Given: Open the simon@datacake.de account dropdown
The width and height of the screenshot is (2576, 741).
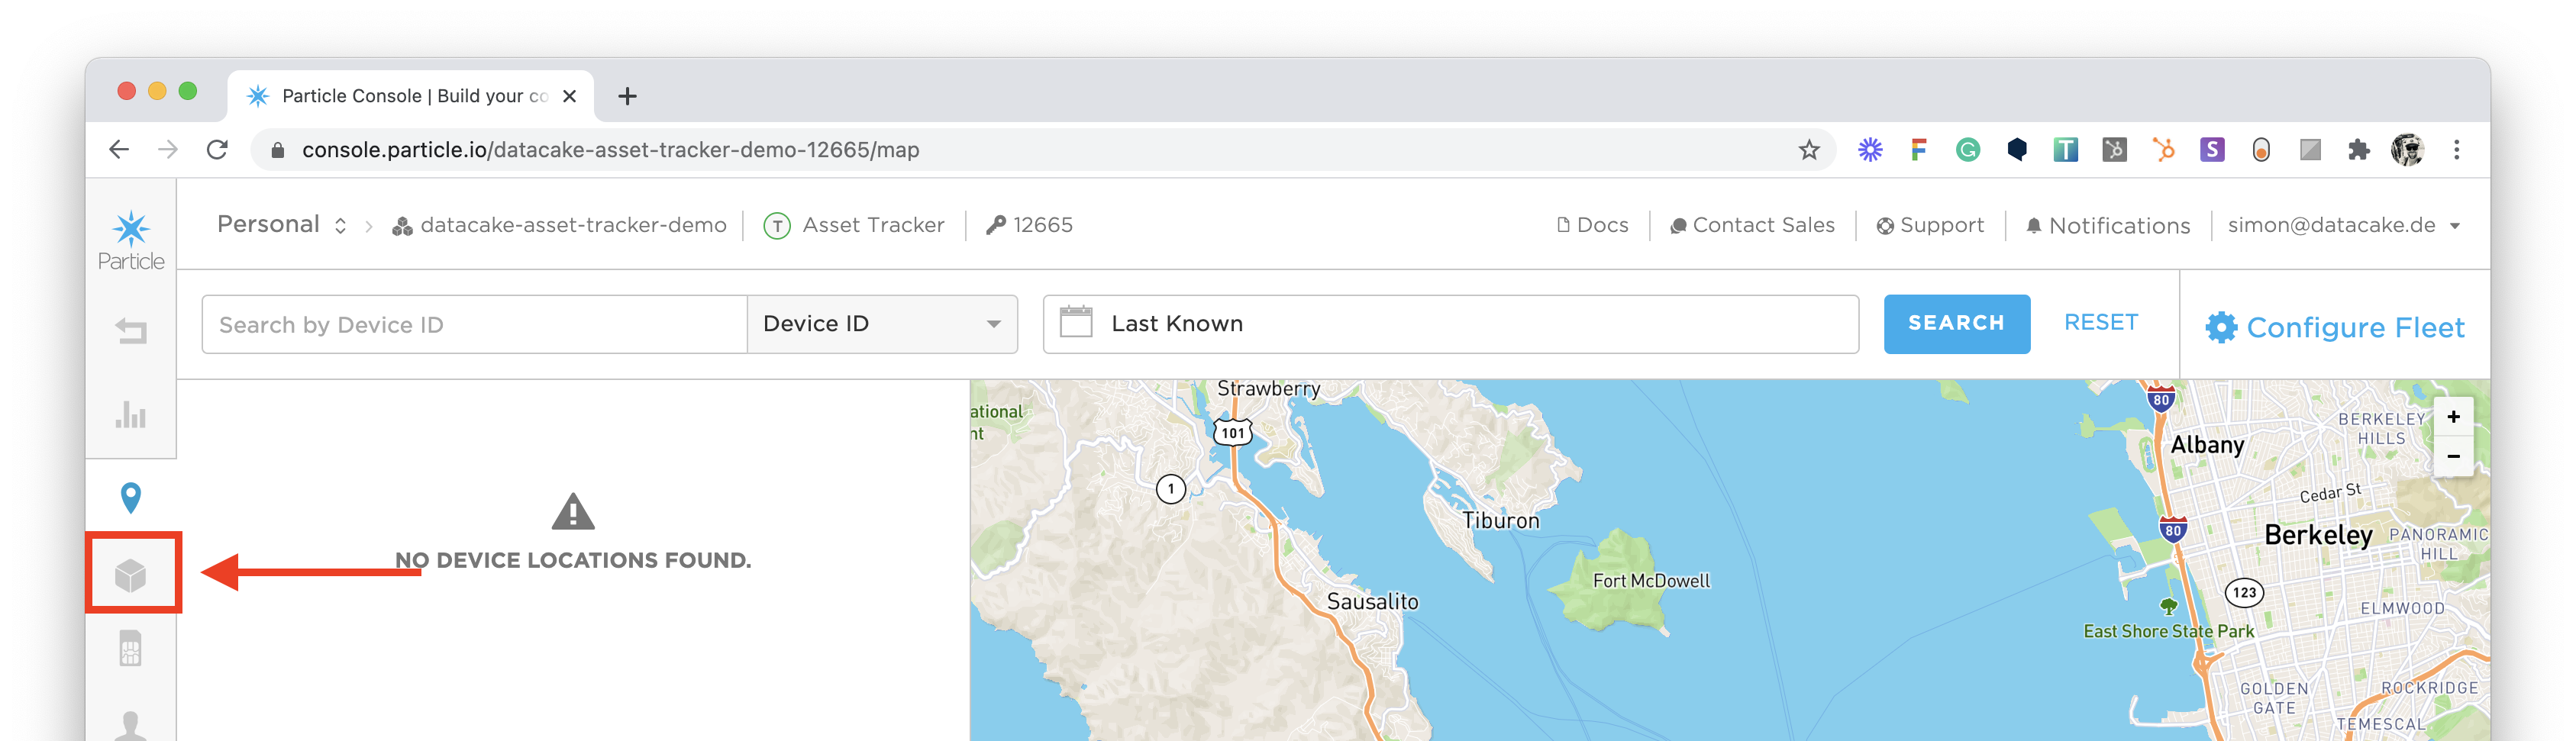Looking at the screenshot, I should [2342, 225].
